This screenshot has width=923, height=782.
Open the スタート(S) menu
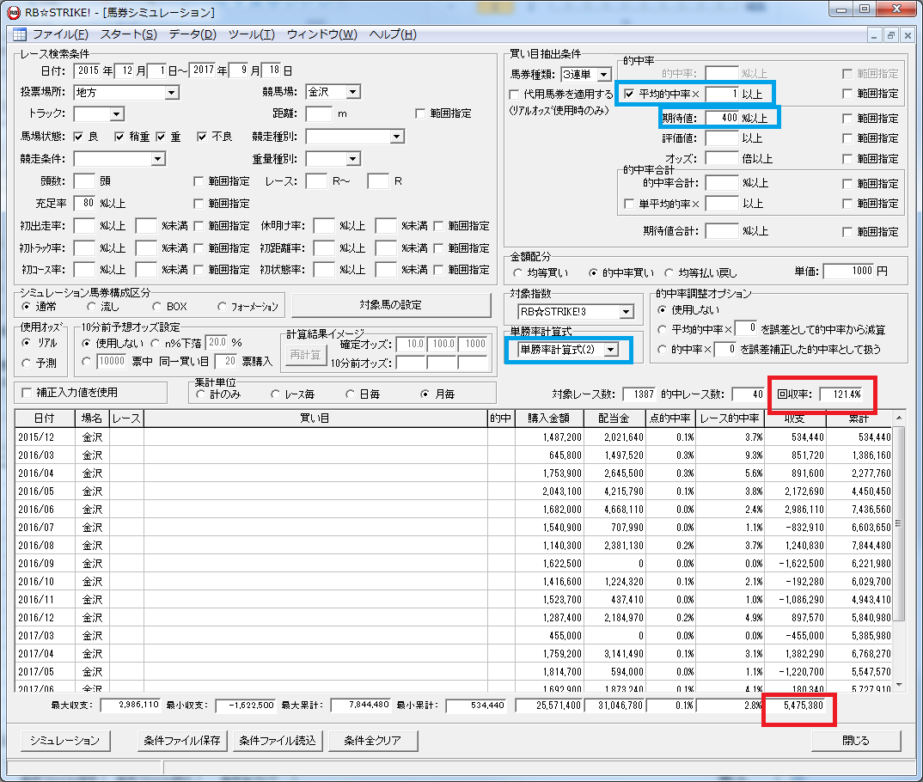[128, 34]
